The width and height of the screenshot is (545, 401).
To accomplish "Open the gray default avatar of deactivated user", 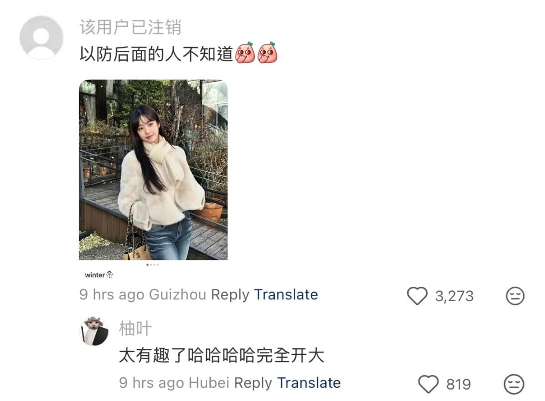I will click(x=41, y=38).
